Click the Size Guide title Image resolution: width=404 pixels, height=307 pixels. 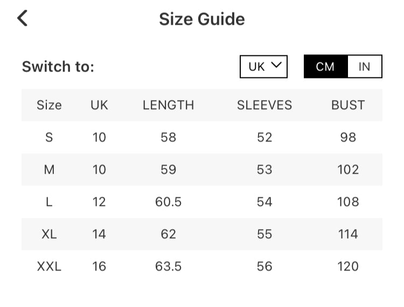pyautogui.click(x=201, y=19)
